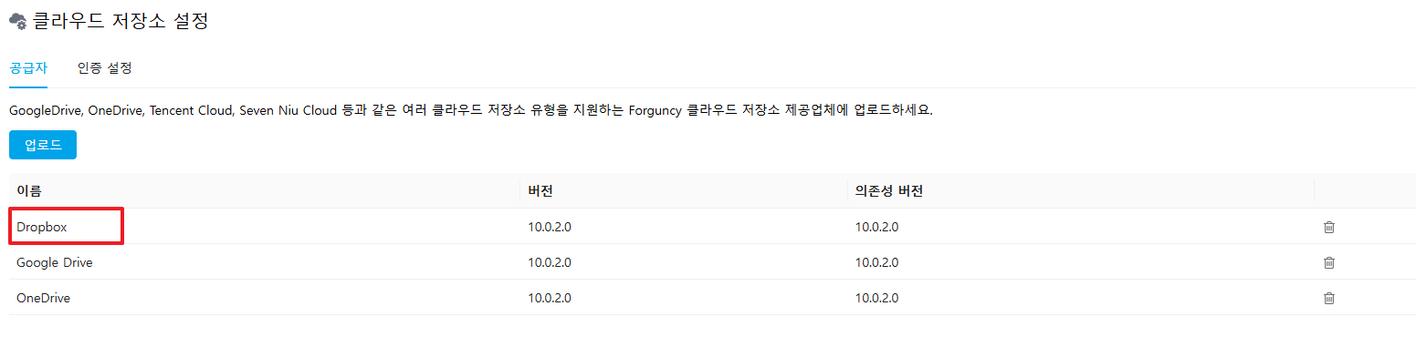Click the 이름 column header
The height and width of the screenshot is (347, 1416).
click(29, 191)
